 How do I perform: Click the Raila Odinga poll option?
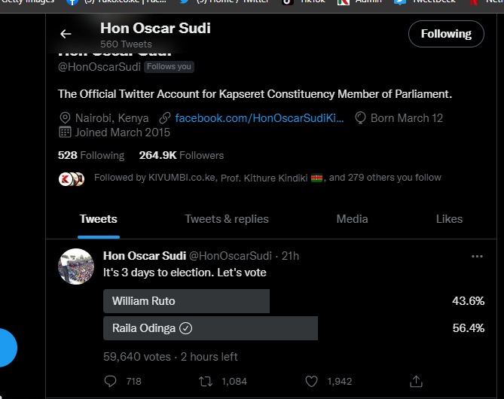pos(210,328)
